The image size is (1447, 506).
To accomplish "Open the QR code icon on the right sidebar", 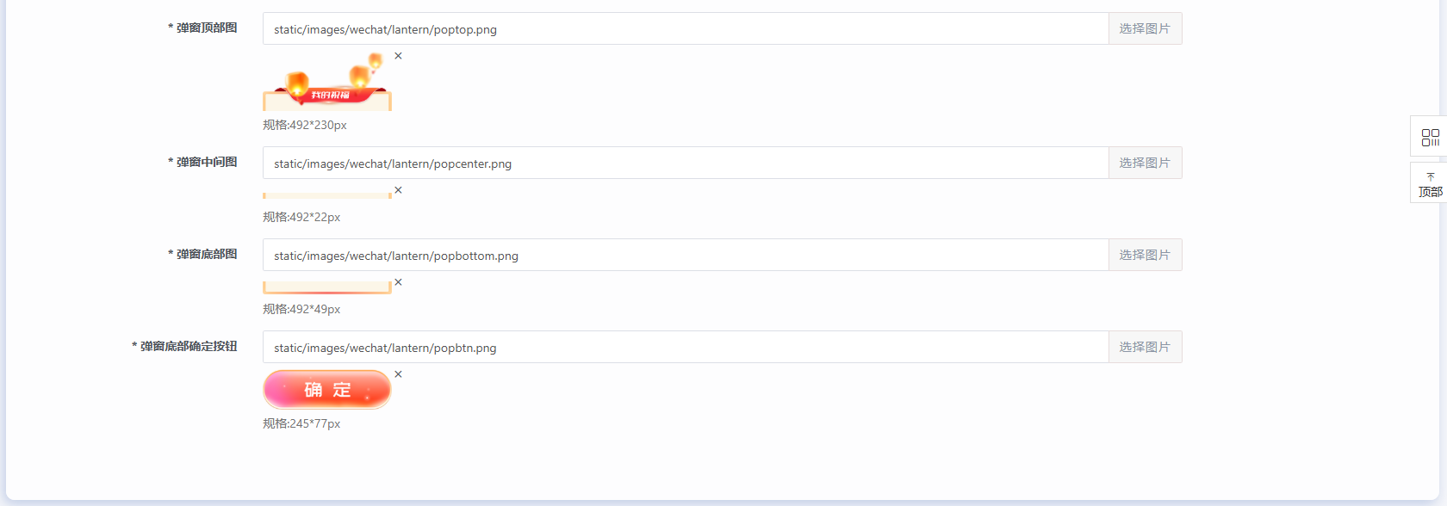I will pos(1430,138).
